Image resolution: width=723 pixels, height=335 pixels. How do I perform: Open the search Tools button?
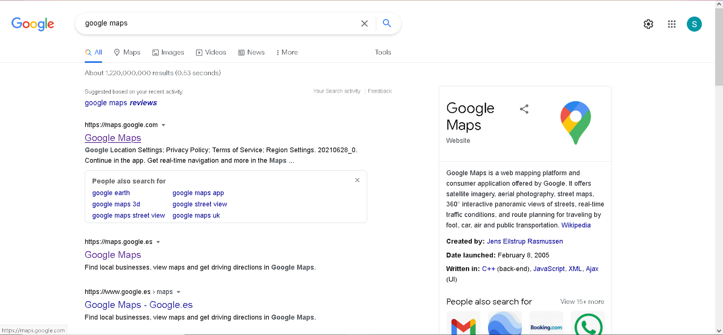383,52
